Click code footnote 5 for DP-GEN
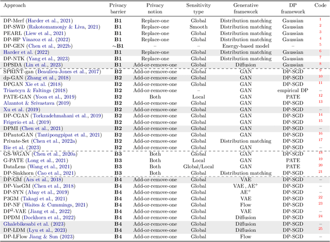Viewport: 330px width, 242px height. click(x=320, y=44)
